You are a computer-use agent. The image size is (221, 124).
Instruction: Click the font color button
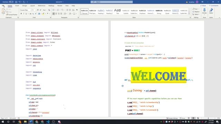tap(48, 14)
